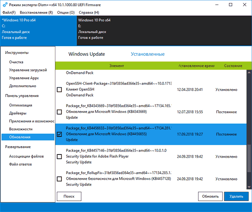Check the KB4457146 Adobe Flash update checkbox
Screen dimensions: 252x212
pyautogui.click(x=59, y=157)
